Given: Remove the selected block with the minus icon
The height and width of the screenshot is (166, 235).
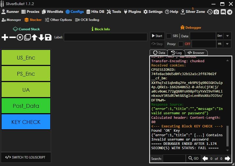Looking at the screenshot, I should (12, 37).
